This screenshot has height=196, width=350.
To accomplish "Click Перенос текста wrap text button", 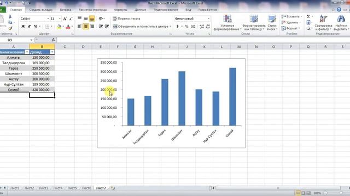I will [x=126, y=19].
